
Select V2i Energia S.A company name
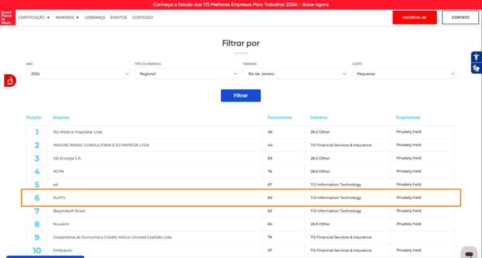pyautogui.click(x=67, y=158)
